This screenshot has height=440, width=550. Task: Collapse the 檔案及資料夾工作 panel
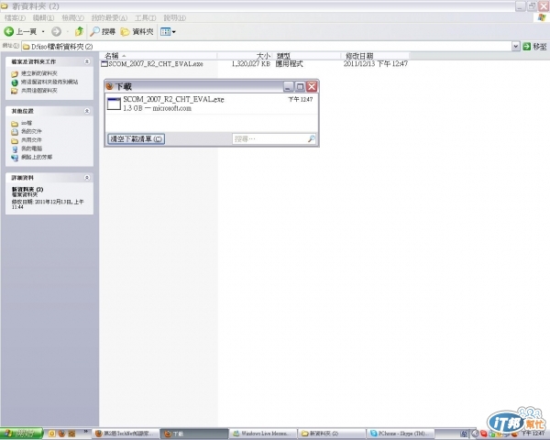pyautogui.click(x=87, y=61)
